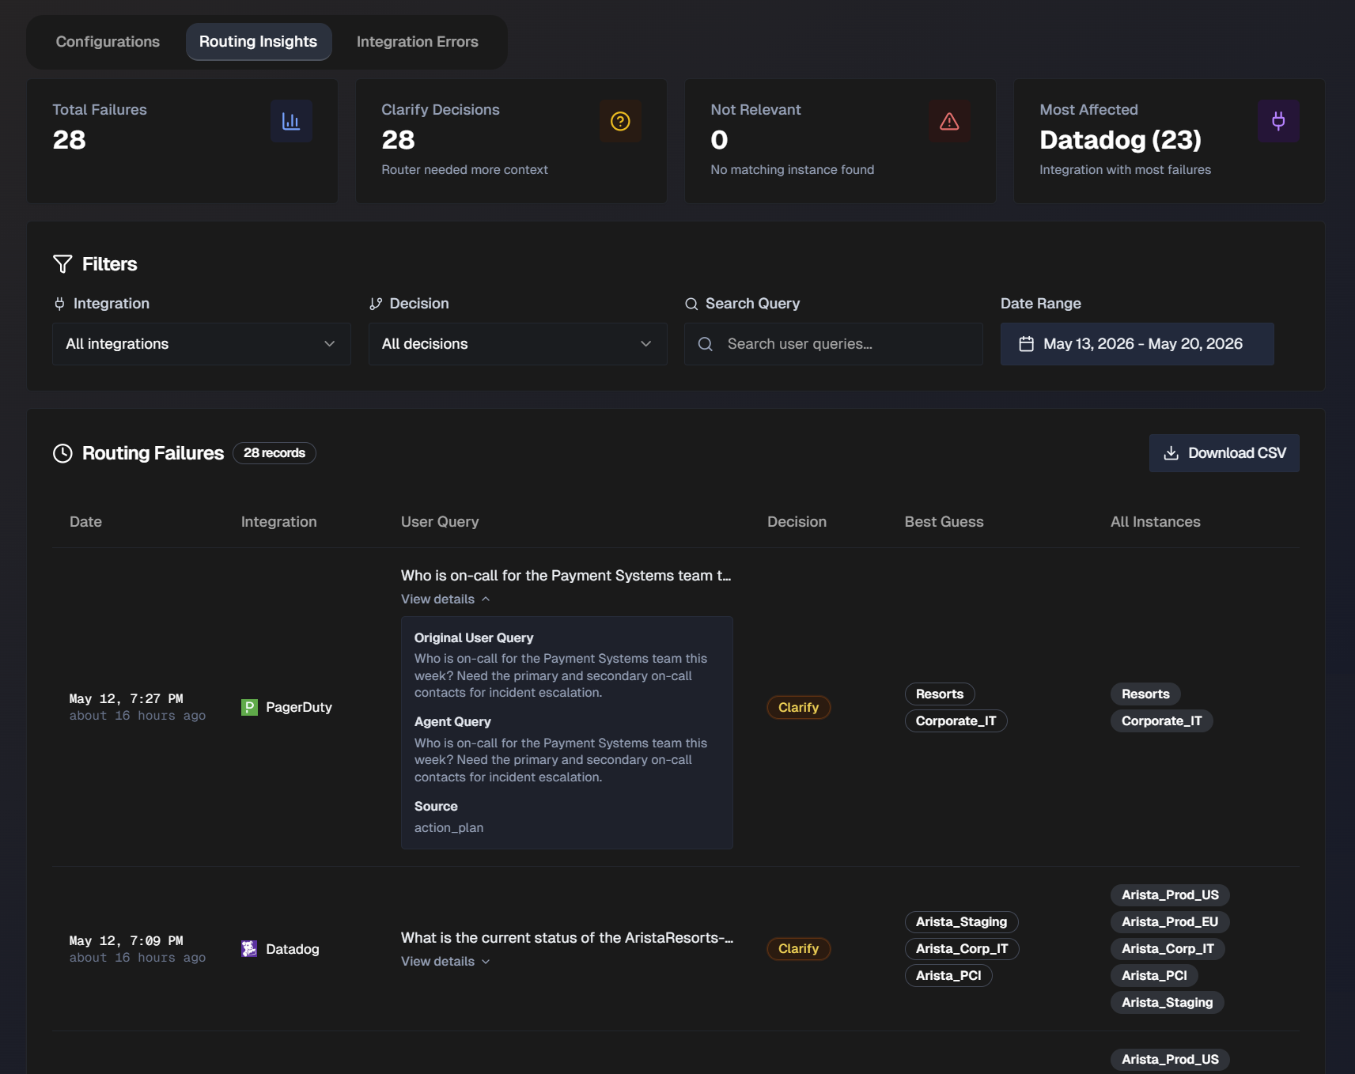
Task: Click Arista_Staging tag under Best Guess
Action: click(x=962, y=922)
